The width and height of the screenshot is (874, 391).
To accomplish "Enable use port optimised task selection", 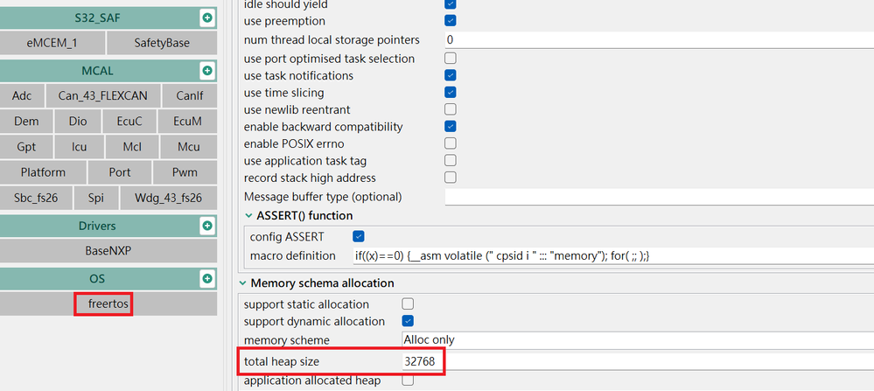I will 450,59.
